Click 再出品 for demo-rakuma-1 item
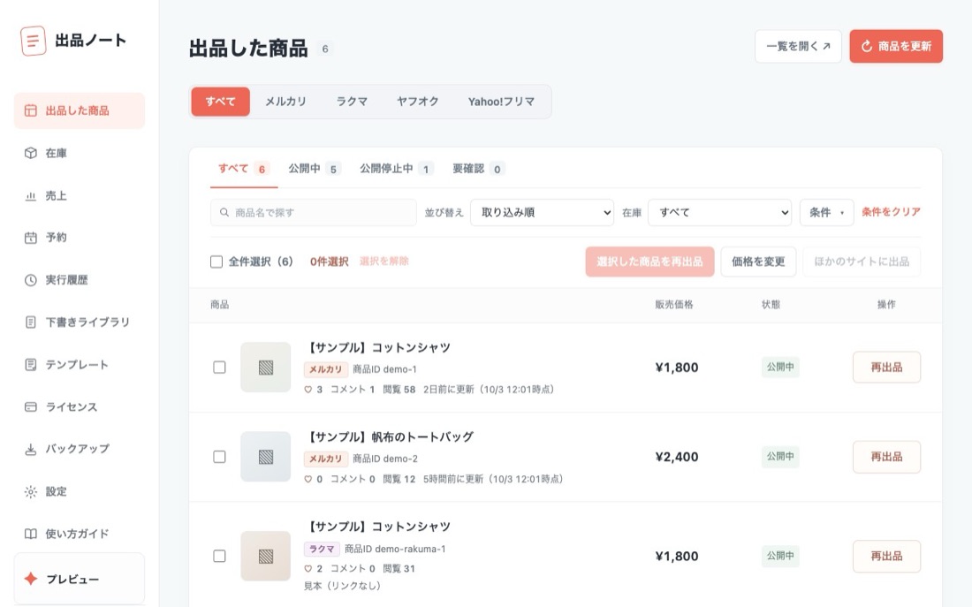This screenshot has height=607, width=972. point(886,556)
